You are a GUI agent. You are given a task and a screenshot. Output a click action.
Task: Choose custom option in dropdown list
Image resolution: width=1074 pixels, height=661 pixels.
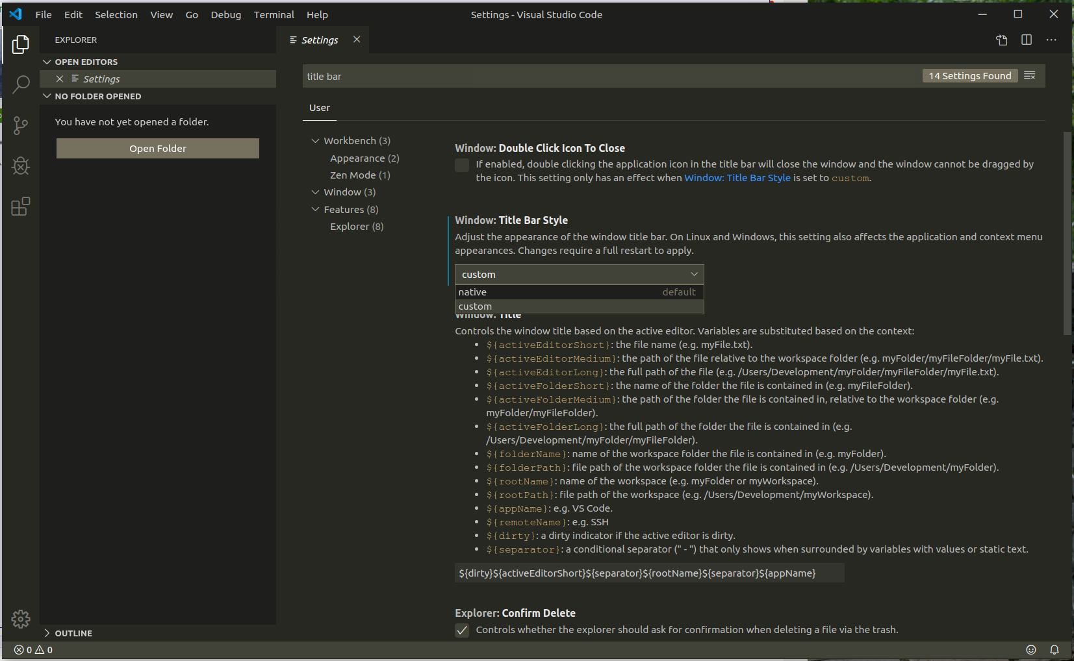pos(580,306)
